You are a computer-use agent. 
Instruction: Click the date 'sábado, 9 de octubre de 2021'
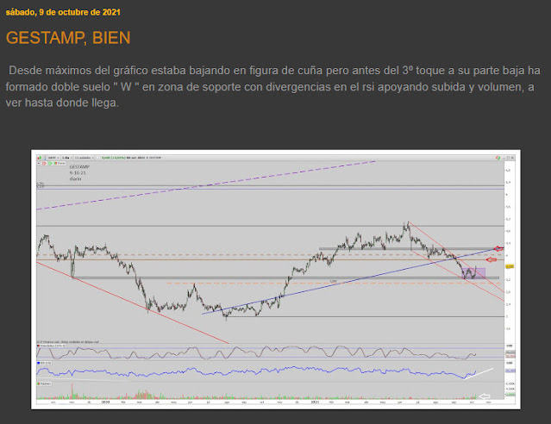63,12
